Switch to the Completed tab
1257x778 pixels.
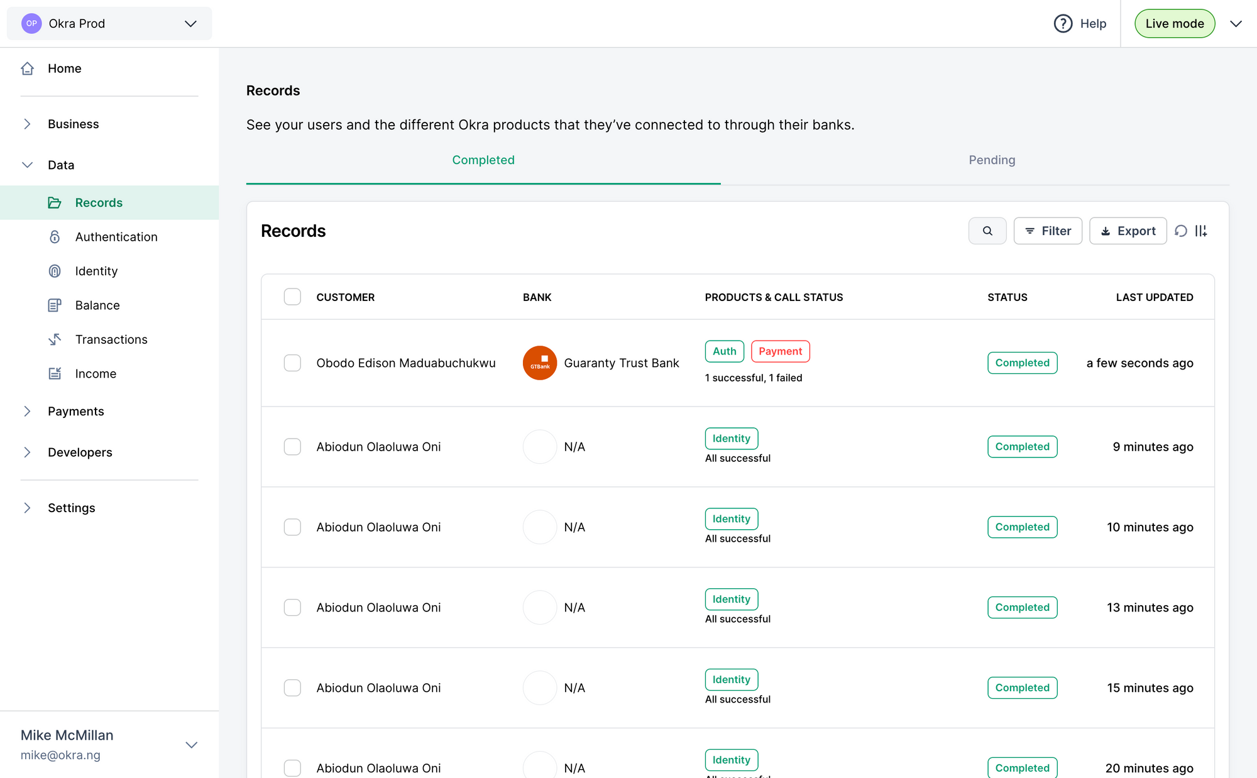483,160
